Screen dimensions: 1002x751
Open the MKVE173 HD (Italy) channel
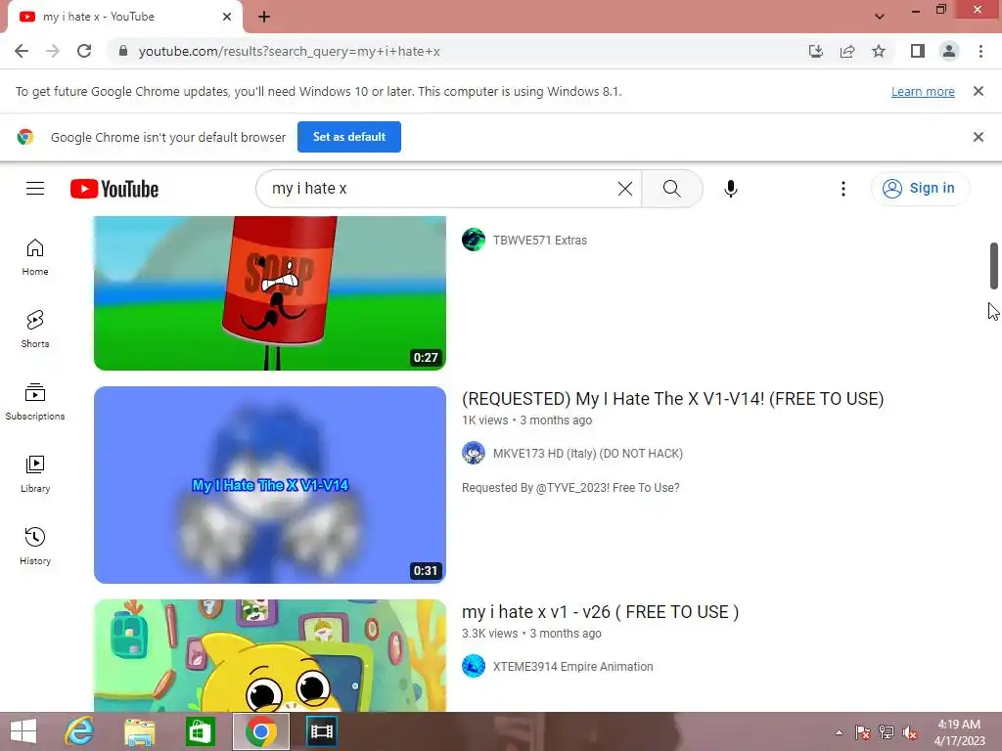point(588,454)
